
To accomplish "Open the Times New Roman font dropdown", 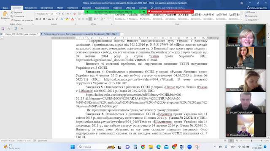I will (x=42, y=14).
